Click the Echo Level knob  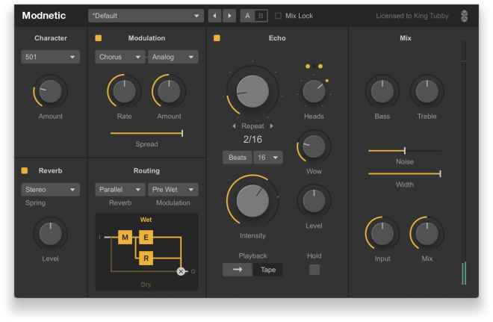click(314, 201)
